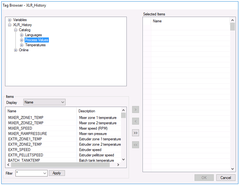Select the Temperatures tree item
The height and width of the screenshot is (185, 239).
click(x=35, y=45)
